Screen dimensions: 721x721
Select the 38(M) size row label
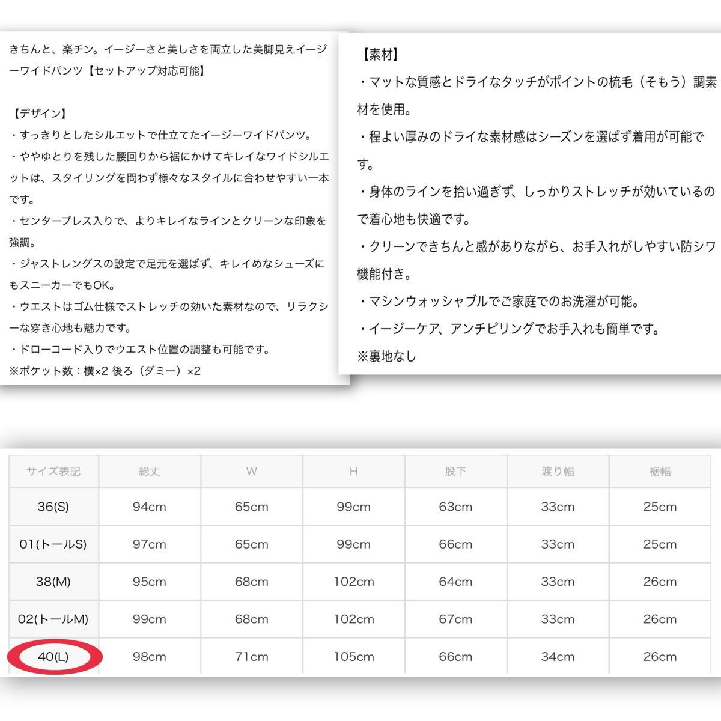tap(53, 582)
